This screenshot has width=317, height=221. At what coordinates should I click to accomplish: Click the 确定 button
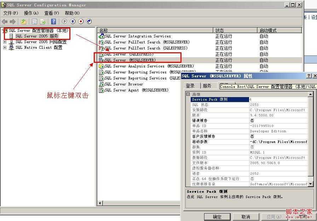[217, 217]
